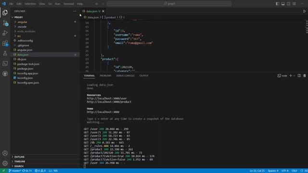This screenshot has height=173, width=308.
Task: Expand the src folder
Action: coord(45,36)
